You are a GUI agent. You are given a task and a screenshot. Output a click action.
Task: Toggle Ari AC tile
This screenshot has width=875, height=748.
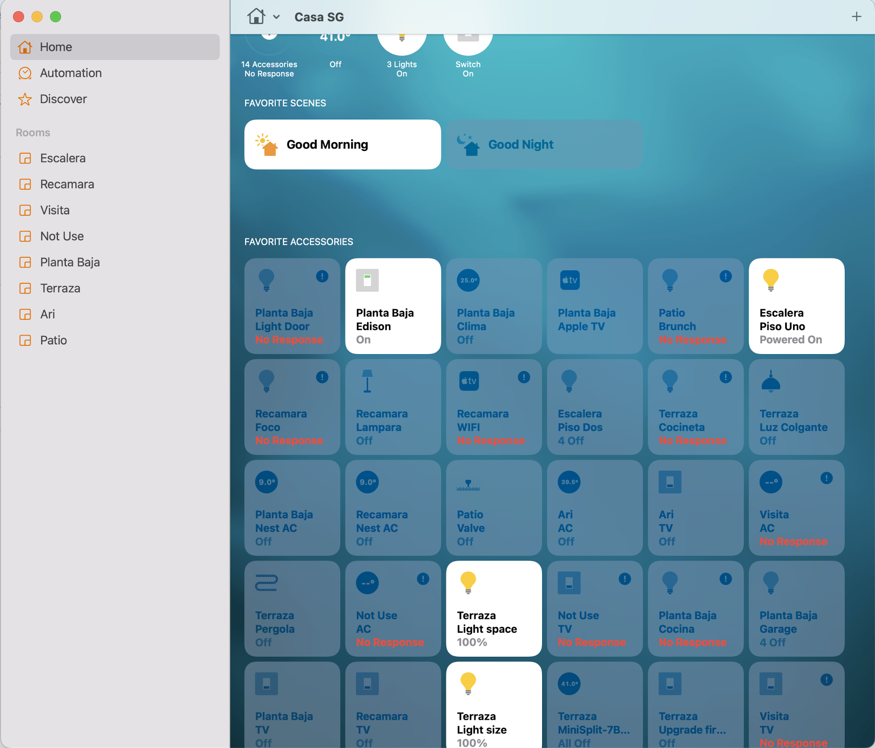click(595, 508)
